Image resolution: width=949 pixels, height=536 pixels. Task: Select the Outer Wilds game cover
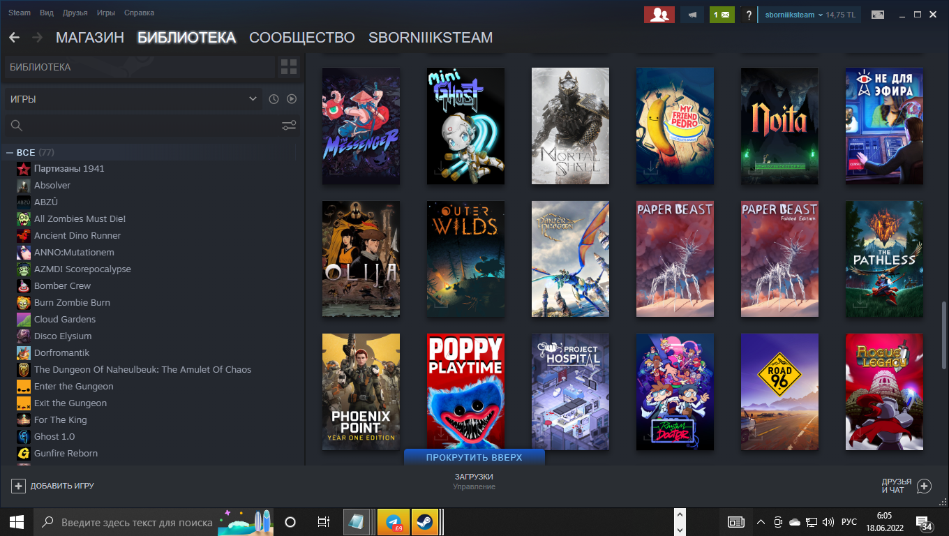465,259
